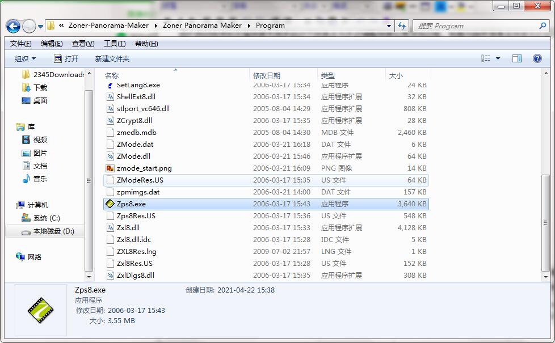Select 系统 (C:) drive
The image size is (555, 343).
coord(41,218)
